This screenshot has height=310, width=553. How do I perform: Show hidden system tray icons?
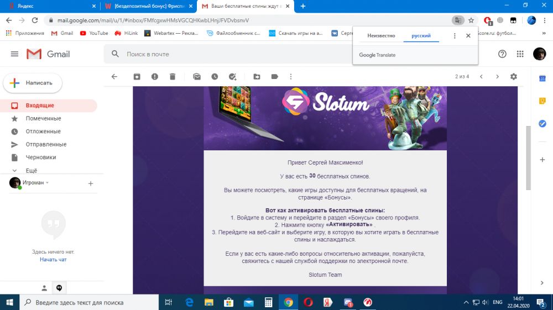[x=466, y=302]
